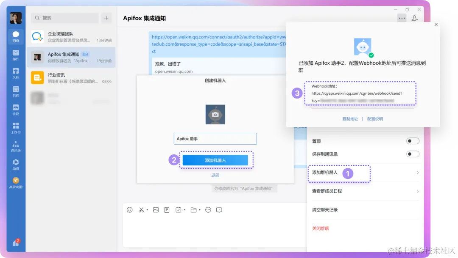The width and height of the screenshot is (458, 258).
Task: Click the checkbox task icon in toolbar
Action: [x=178, y=210]
